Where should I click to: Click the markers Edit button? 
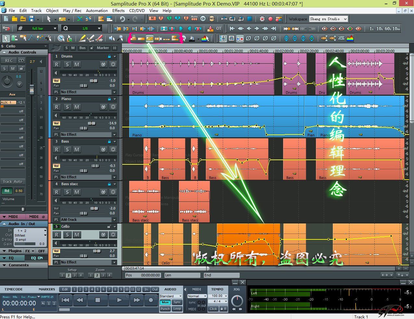tap(65, 289)
